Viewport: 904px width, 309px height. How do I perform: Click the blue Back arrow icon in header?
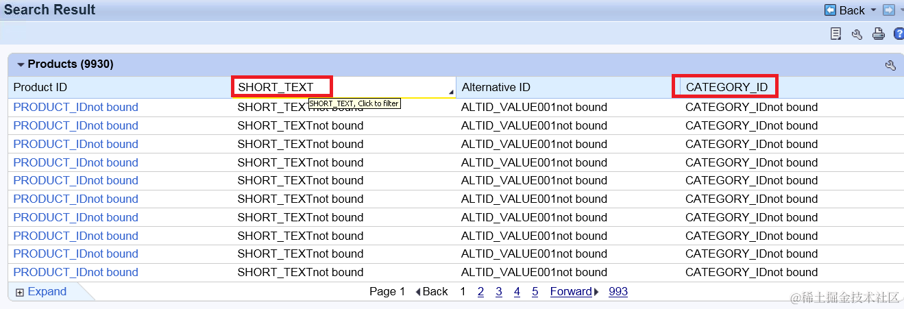click(830, 10)
